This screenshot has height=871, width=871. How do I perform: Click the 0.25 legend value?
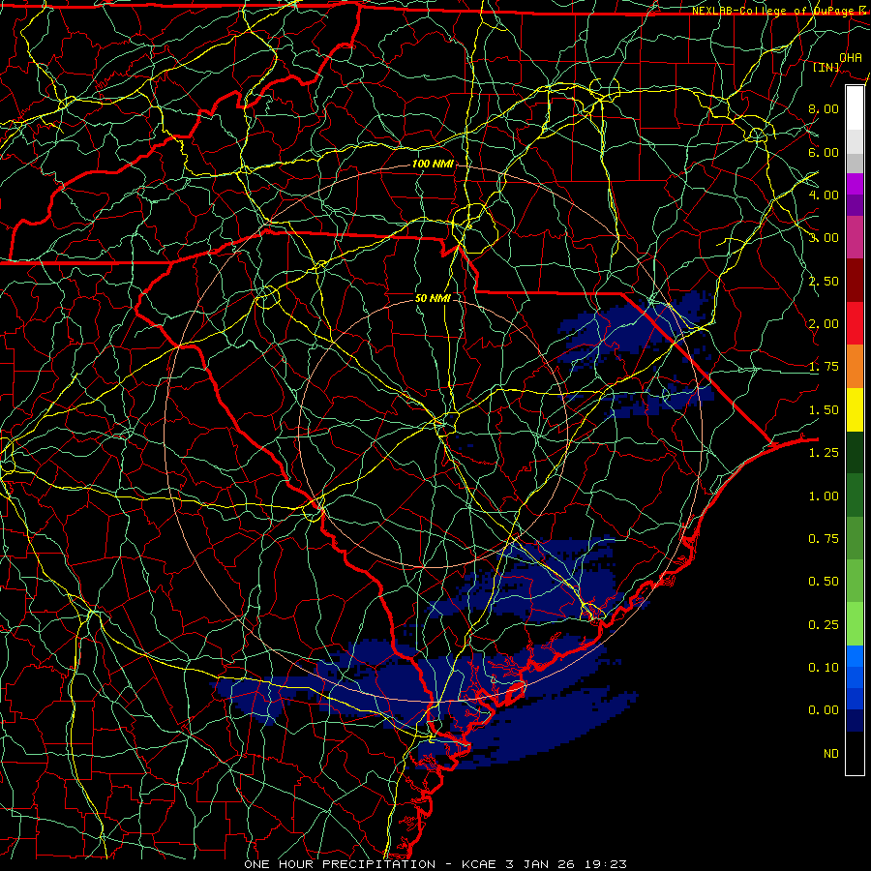(x=824, y=625)
